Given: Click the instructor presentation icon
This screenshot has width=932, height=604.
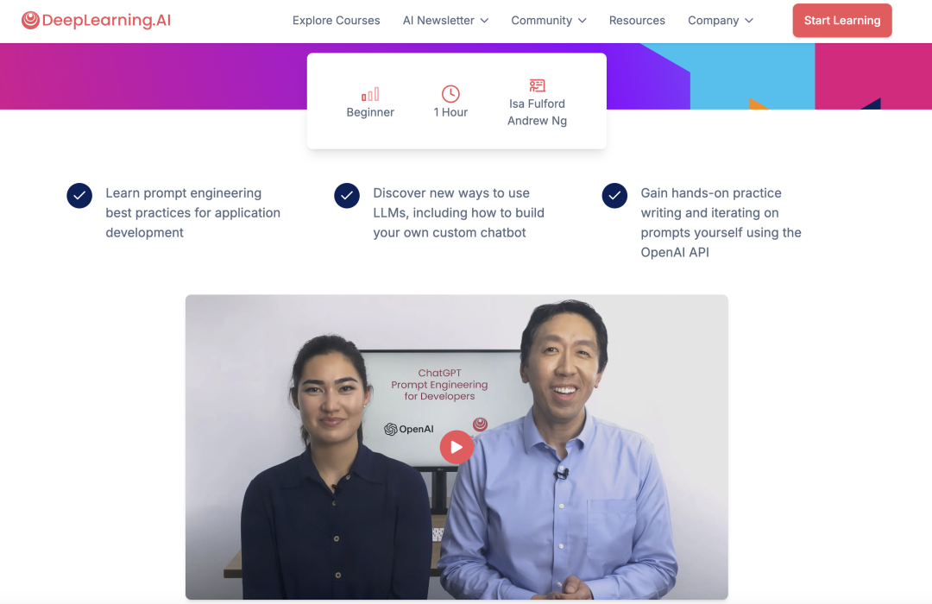Looking at the screenshot, I should [x=538, y=85].
